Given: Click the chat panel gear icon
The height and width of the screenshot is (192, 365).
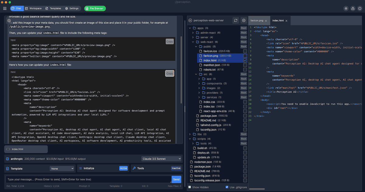Looking at the screenshot, I should (x=9, y=21).
